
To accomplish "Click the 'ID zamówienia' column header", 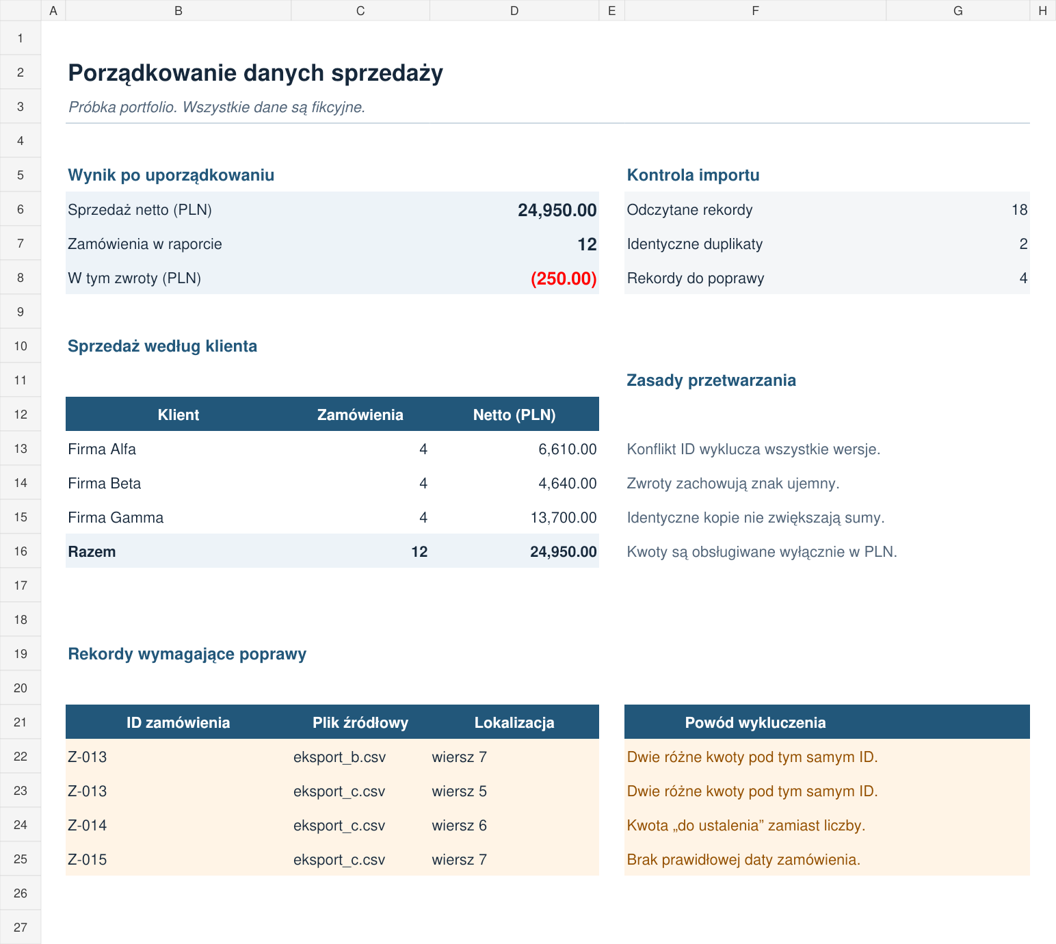I will [x=179, y=722].
